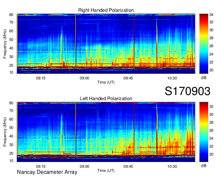Select the "S170903" label
217x176 pixels.
[188, 91]
